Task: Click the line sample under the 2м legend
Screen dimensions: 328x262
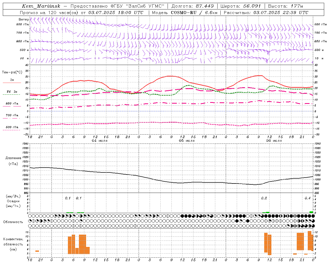Action: [x=12, y=83]
